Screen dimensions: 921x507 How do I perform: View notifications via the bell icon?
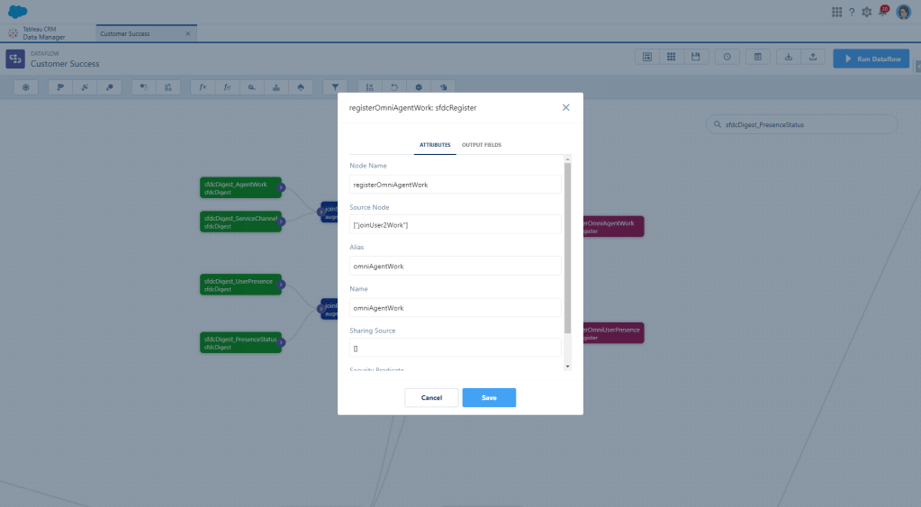(883, 12)
